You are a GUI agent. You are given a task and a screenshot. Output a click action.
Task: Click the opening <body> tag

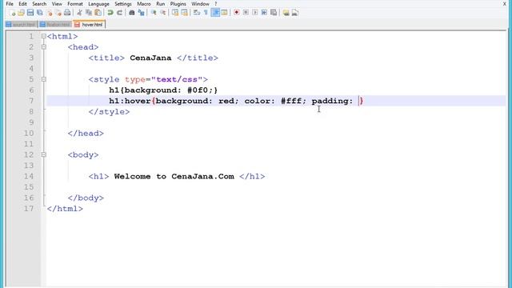click(x=83, y=154)
